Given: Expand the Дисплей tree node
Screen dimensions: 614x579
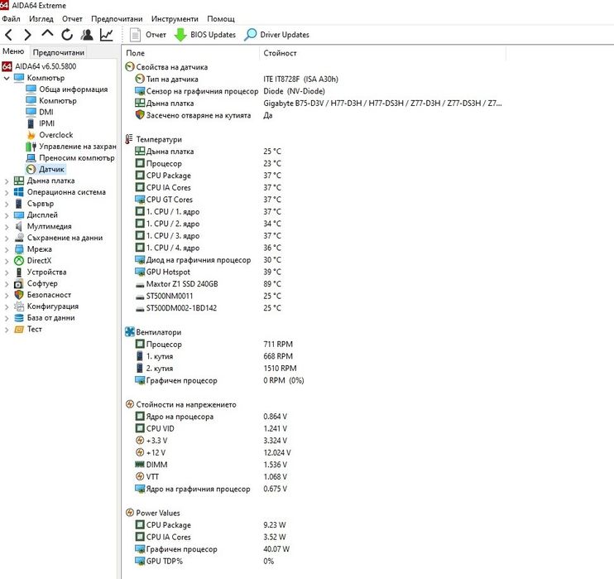Looking at the screenshot, I should [7, 215].
